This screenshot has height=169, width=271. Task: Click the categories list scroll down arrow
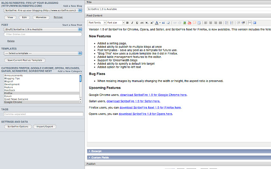pyautogui.click(x=80, y=102)
